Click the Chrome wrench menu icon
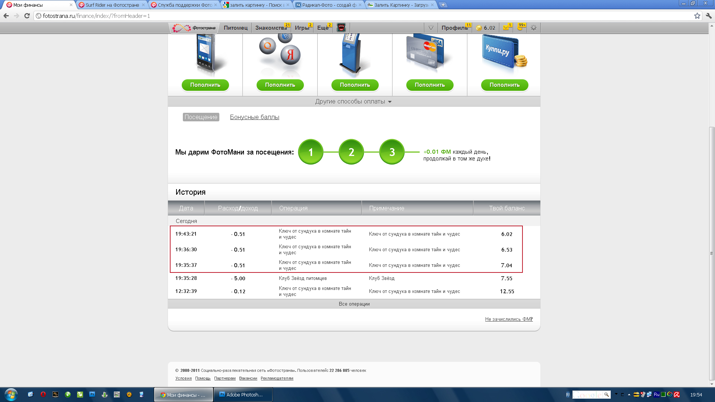The width and height of the screenshot is (715, 402). 708,16
